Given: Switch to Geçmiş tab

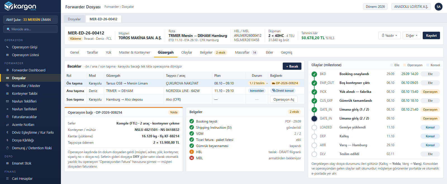Looking at the screenshot, I should click(286, 53).
